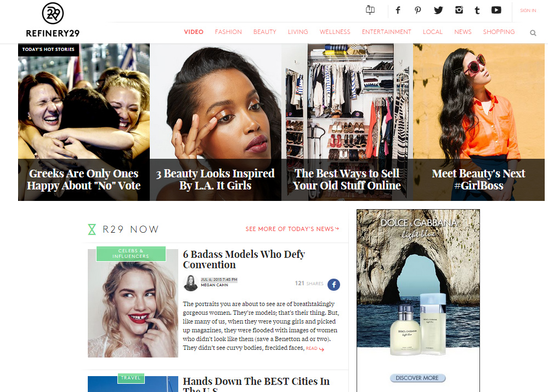Click the Tumblr icon

point(477,10)
